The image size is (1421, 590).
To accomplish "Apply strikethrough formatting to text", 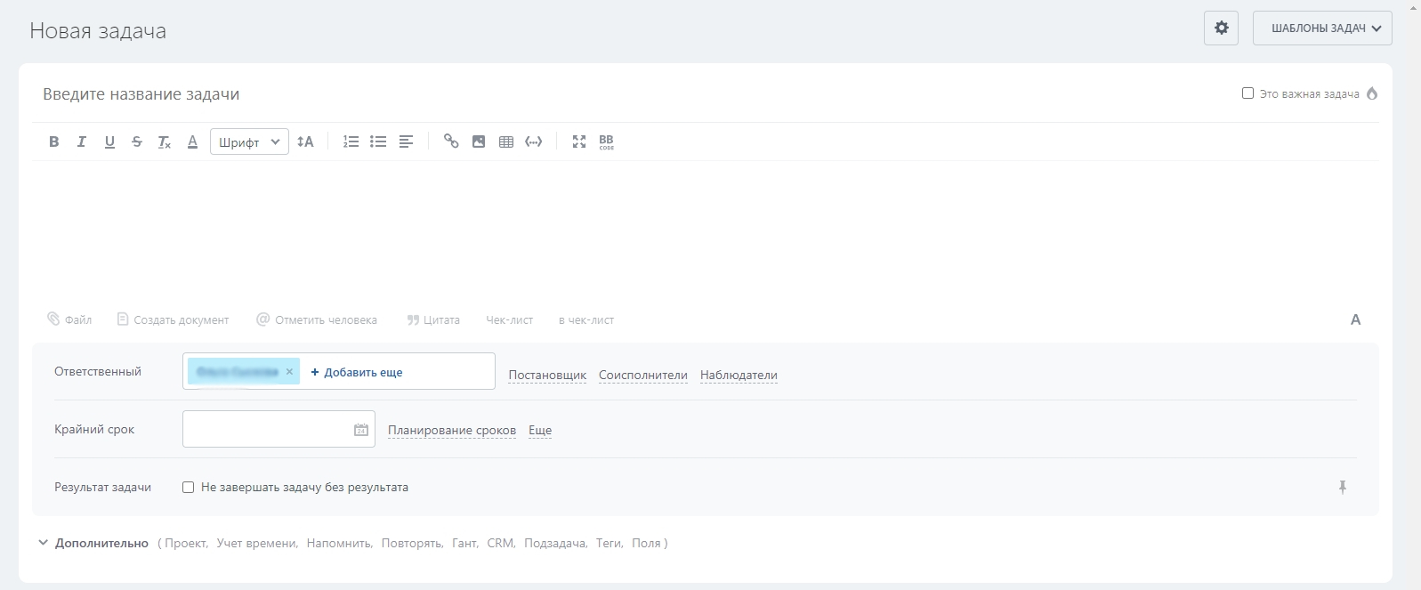I will point(136,141).
